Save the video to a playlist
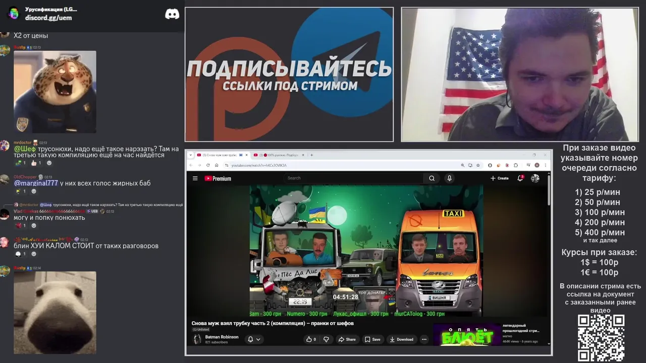The height and width of the screenshot is (363, 646). pos(373,339)
